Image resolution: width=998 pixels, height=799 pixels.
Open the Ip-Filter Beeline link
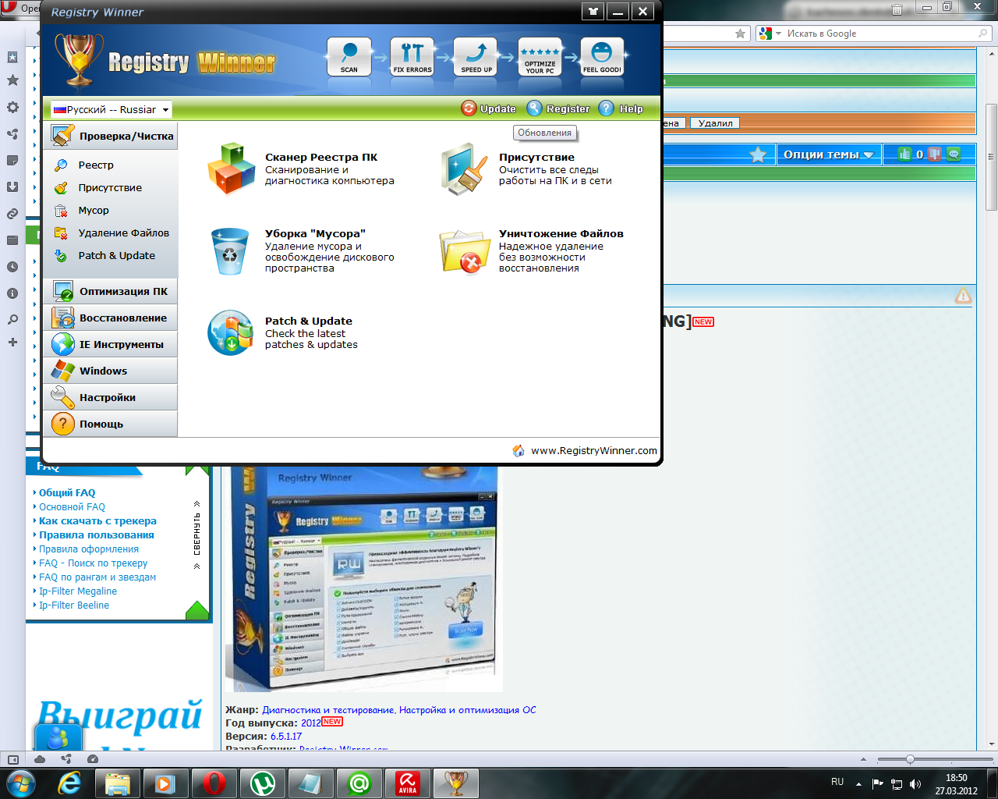pyautogui.click(x=74, y=605)
